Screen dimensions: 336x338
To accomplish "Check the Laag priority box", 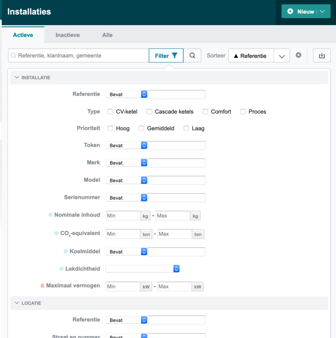I will tap(186, 128).
